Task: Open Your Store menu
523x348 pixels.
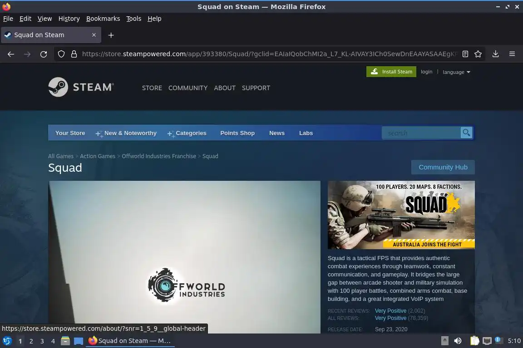Action: click(70, 133)
